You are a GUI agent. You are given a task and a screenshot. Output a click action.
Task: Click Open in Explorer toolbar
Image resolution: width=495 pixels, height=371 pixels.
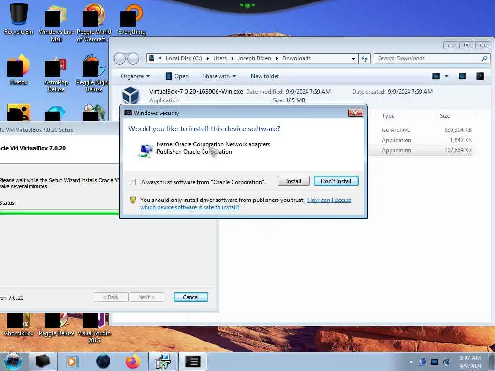(177, 76)
